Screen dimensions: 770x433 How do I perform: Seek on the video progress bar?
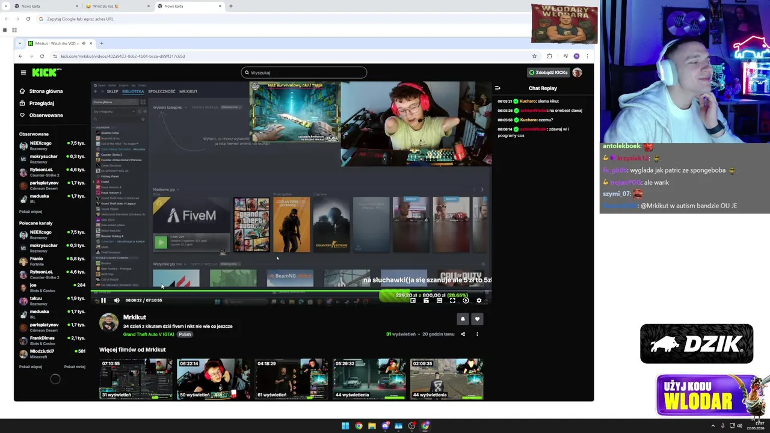coord(291,292)
